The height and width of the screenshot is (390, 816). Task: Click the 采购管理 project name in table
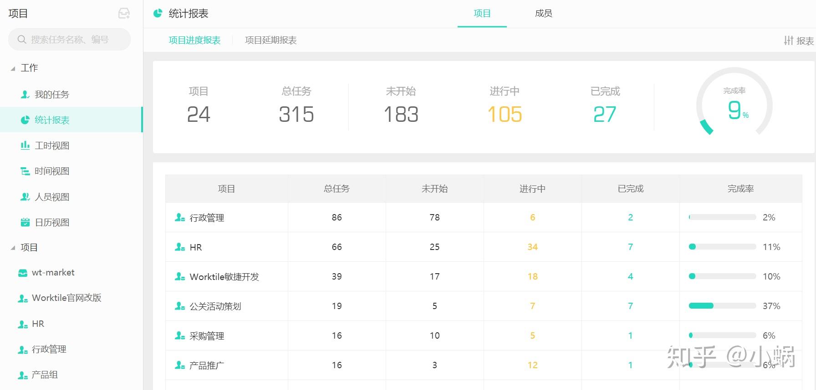pyautogui.click(x=207, y=336)
